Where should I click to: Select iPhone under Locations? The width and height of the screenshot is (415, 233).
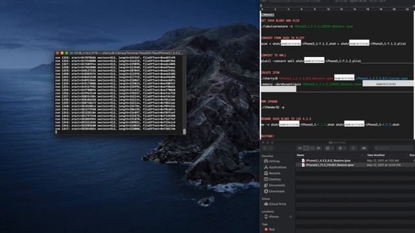(x=272, y=217)
